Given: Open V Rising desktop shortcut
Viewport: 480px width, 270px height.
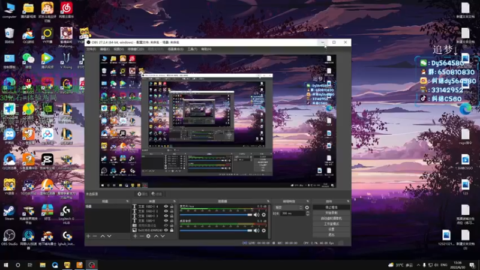Looking at the screenshot, I should click(66, 61).
